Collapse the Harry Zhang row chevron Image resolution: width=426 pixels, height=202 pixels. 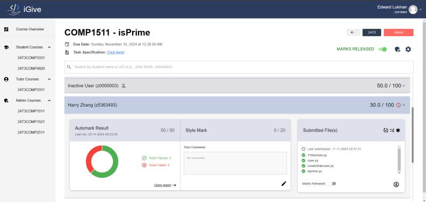point(404,105)
